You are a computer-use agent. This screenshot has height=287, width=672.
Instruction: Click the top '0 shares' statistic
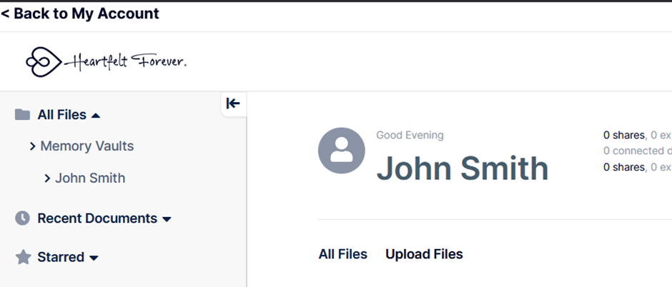click(x=624, y=135)
